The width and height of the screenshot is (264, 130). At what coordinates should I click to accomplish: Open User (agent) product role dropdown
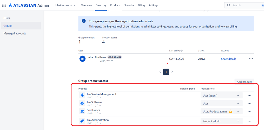(x=221, y=96)
